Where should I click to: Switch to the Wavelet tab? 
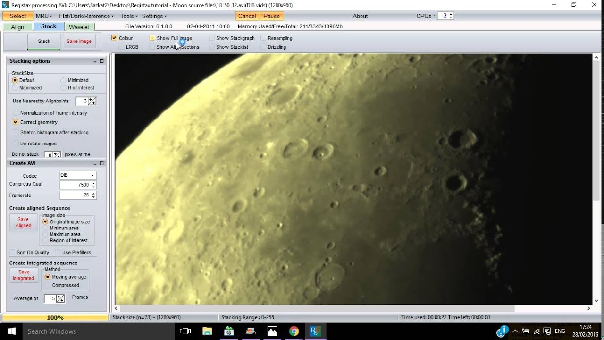pyautogui.click(x=79, y=27)
